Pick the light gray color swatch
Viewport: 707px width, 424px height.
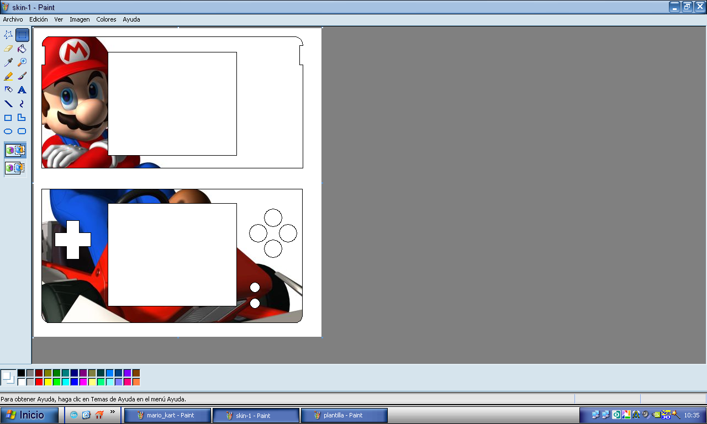[30, 382]
